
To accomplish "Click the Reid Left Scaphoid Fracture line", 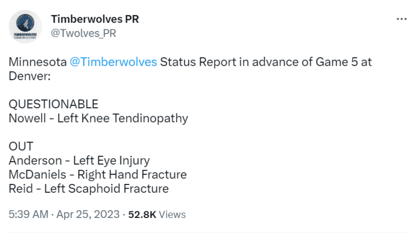I will 89,189.
